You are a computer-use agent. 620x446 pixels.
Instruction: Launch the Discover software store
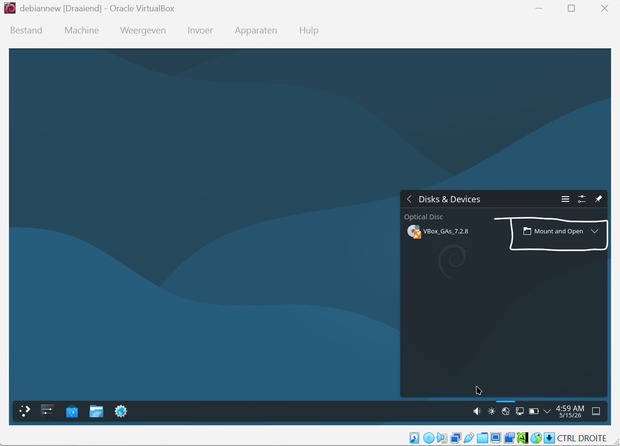[x=72, y=411]
